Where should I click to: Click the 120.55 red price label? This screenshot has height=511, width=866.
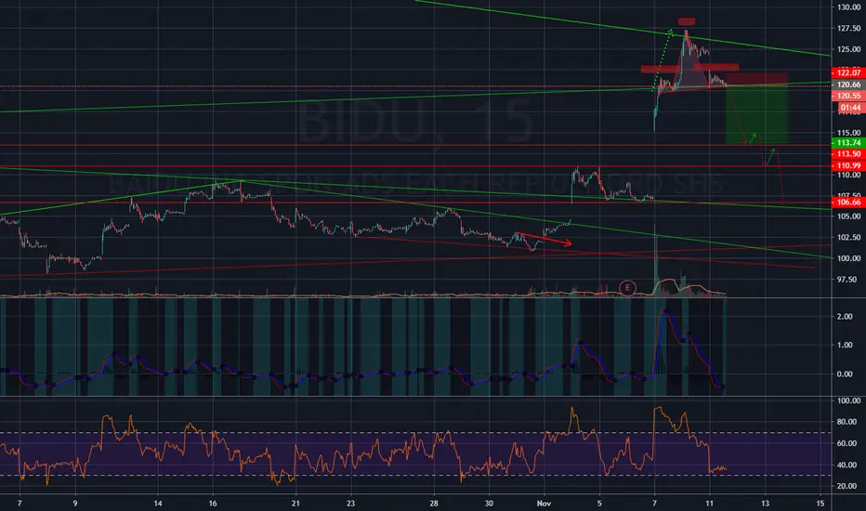point(848,96)
